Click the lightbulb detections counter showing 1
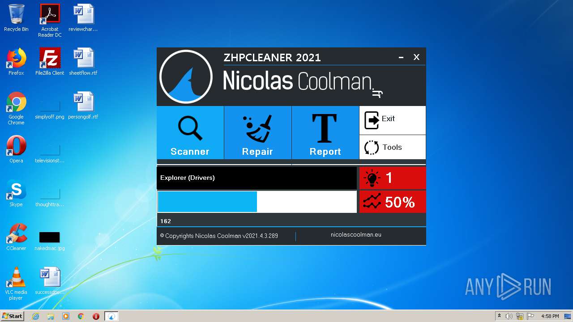 click(x=393, y=178)
